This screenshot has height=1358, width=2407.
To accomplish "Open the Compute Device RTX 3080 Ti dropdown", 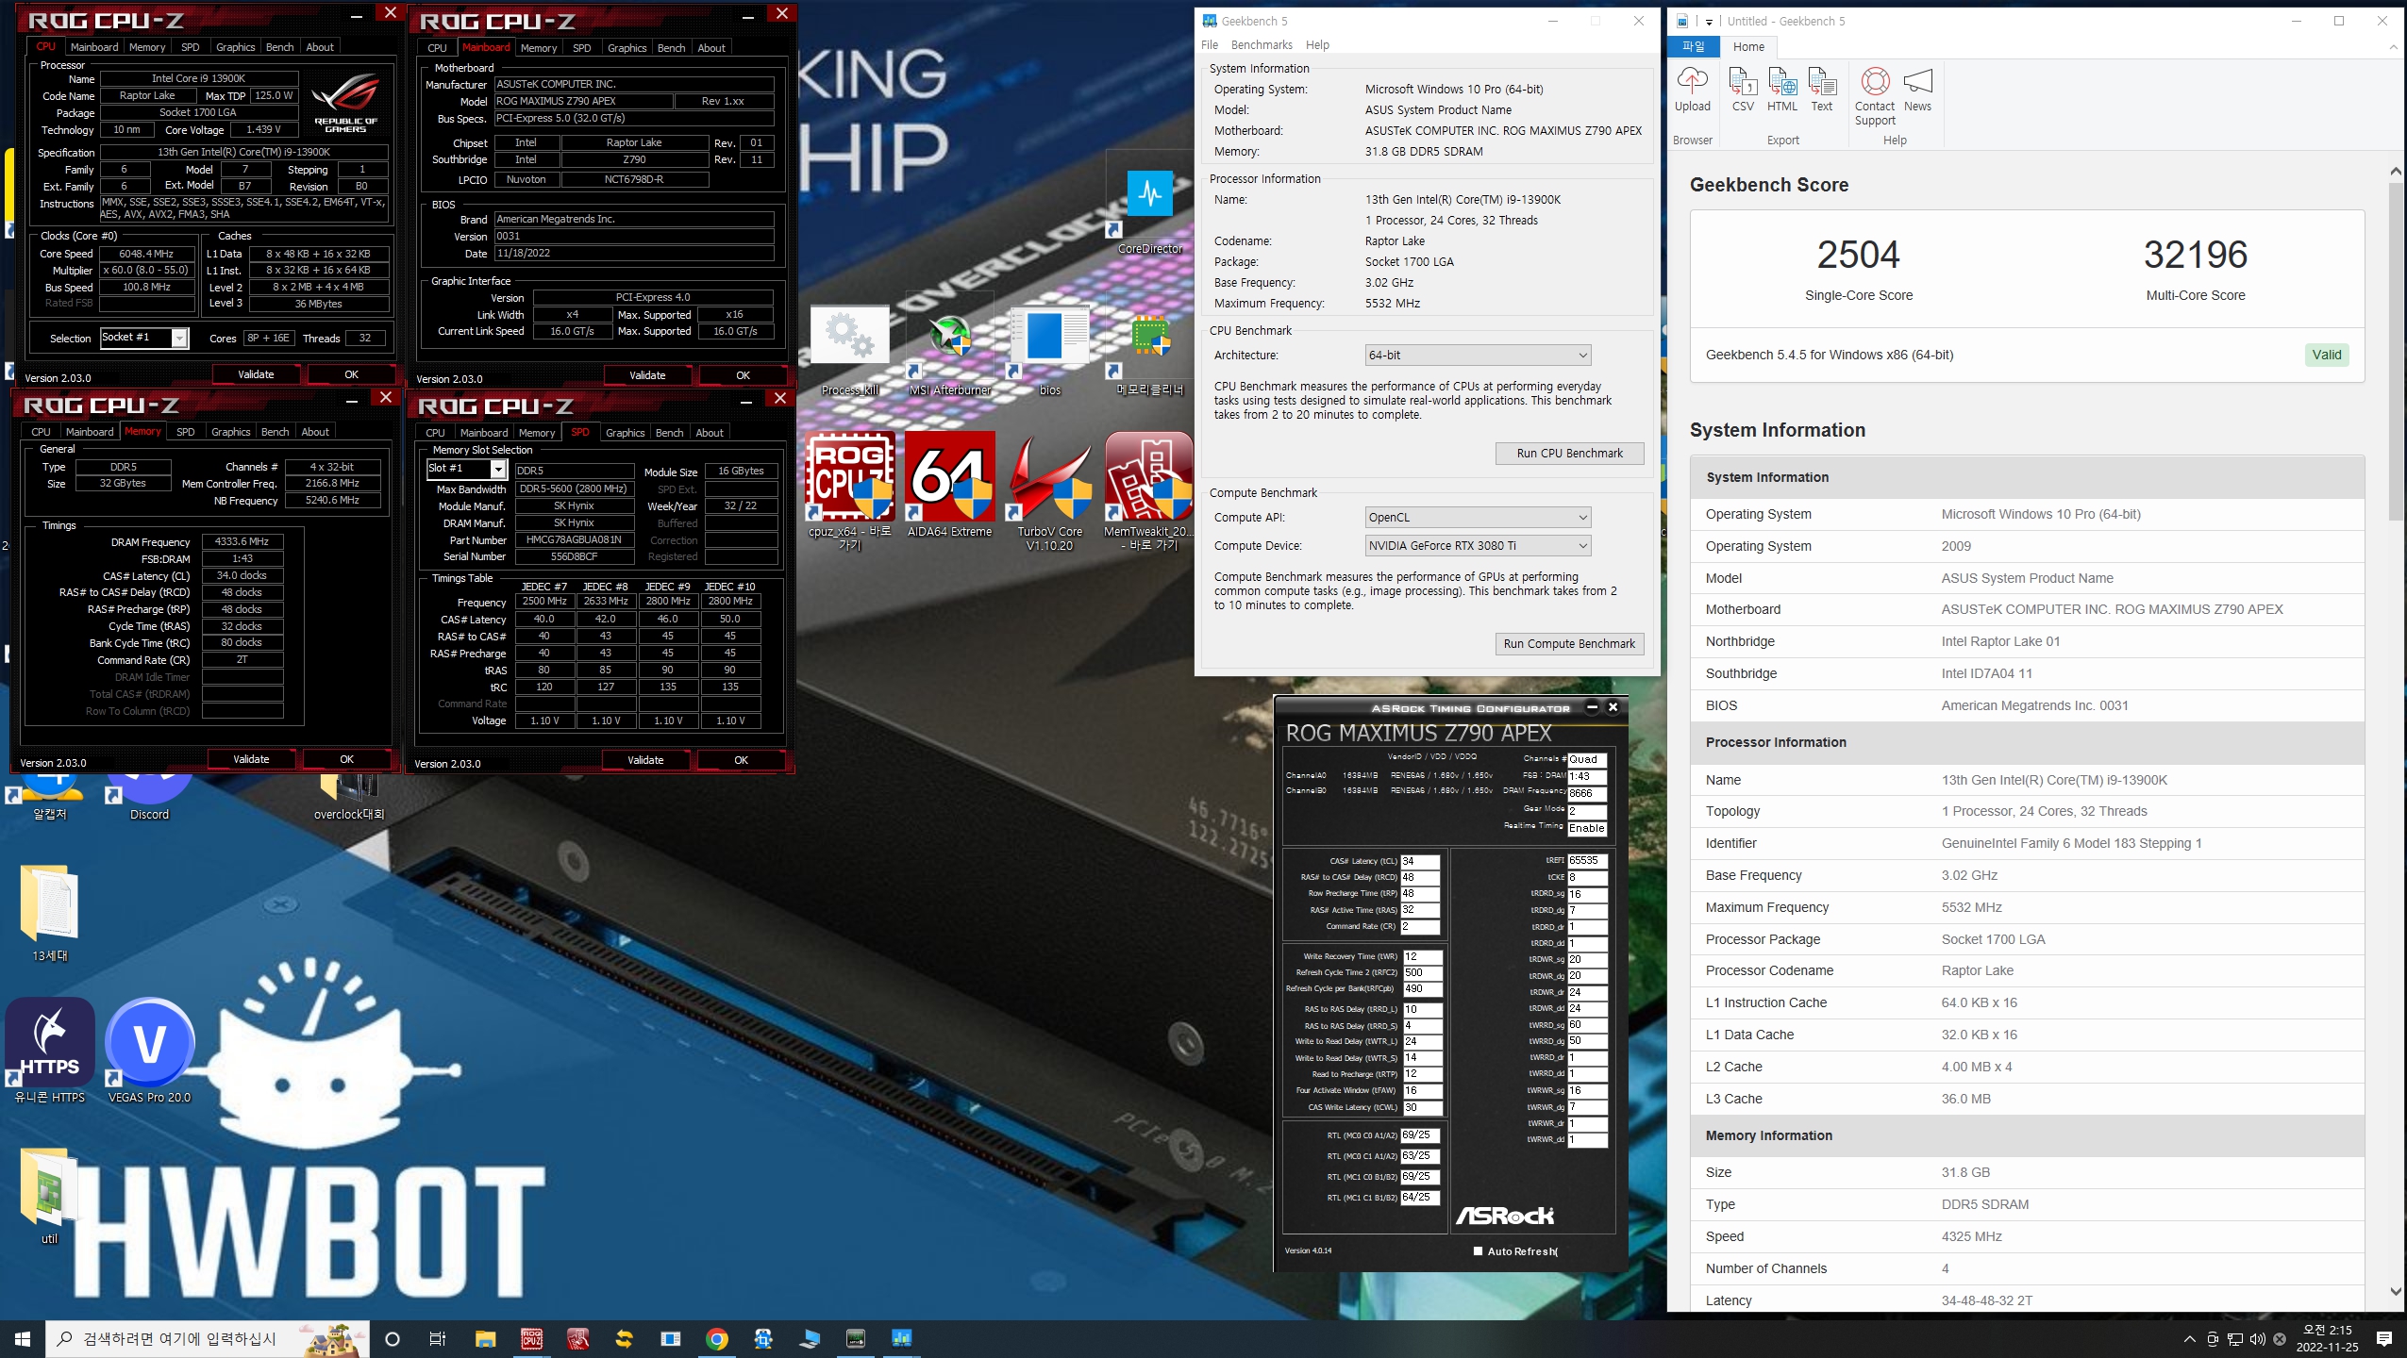I will point(1478,545).
